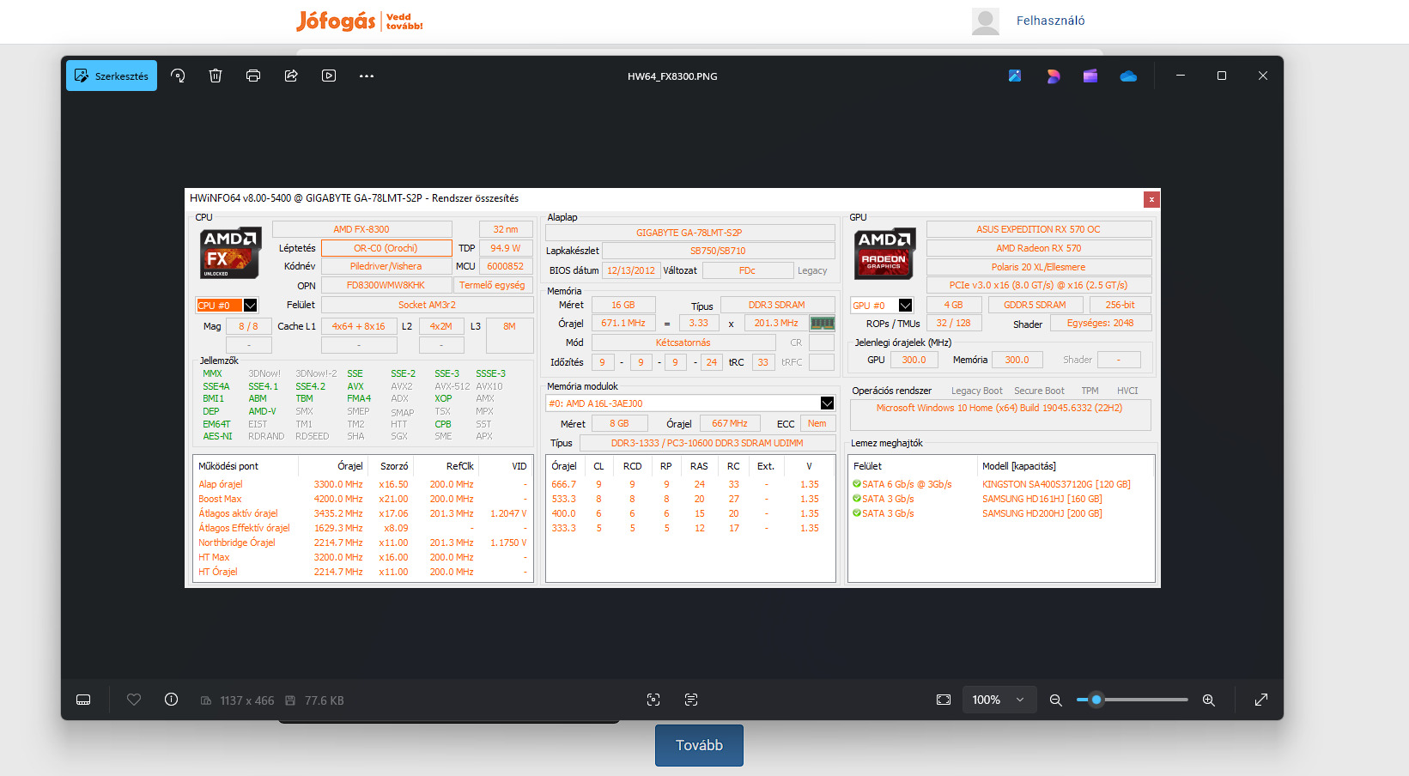Select the HVCI label
Screen dimensions: 1409x776
tap(1127, 391)
